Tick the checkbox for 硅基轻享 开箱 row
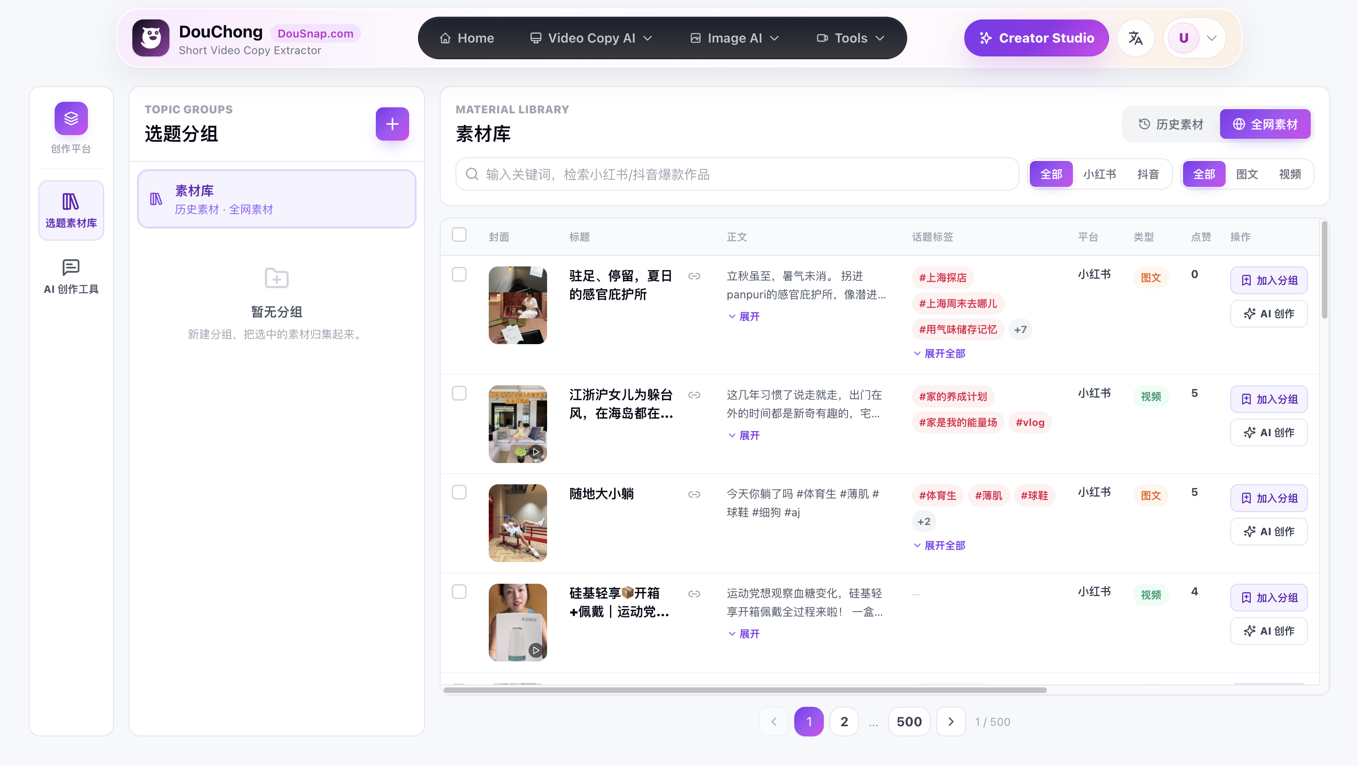Screen dimensions: 1358x766 click(459, 592)
